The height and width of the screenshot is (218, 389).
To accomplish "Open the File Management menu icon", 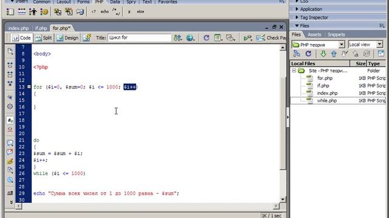I will coord(178,38).
